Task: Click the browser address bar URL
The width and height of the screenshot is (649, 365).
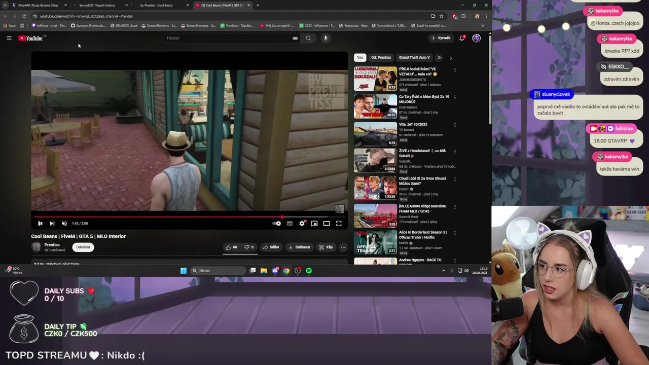Action: (x=86, y=16)
